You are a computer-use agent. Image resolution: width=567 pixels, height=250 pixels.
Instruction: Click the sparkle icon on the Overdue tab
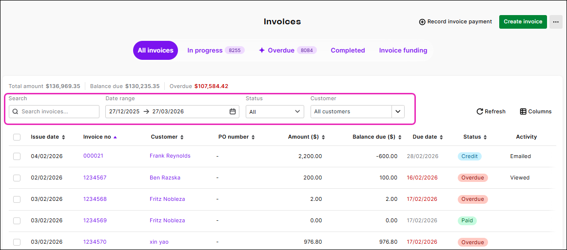pyautogui.click(x=262, y=51)
